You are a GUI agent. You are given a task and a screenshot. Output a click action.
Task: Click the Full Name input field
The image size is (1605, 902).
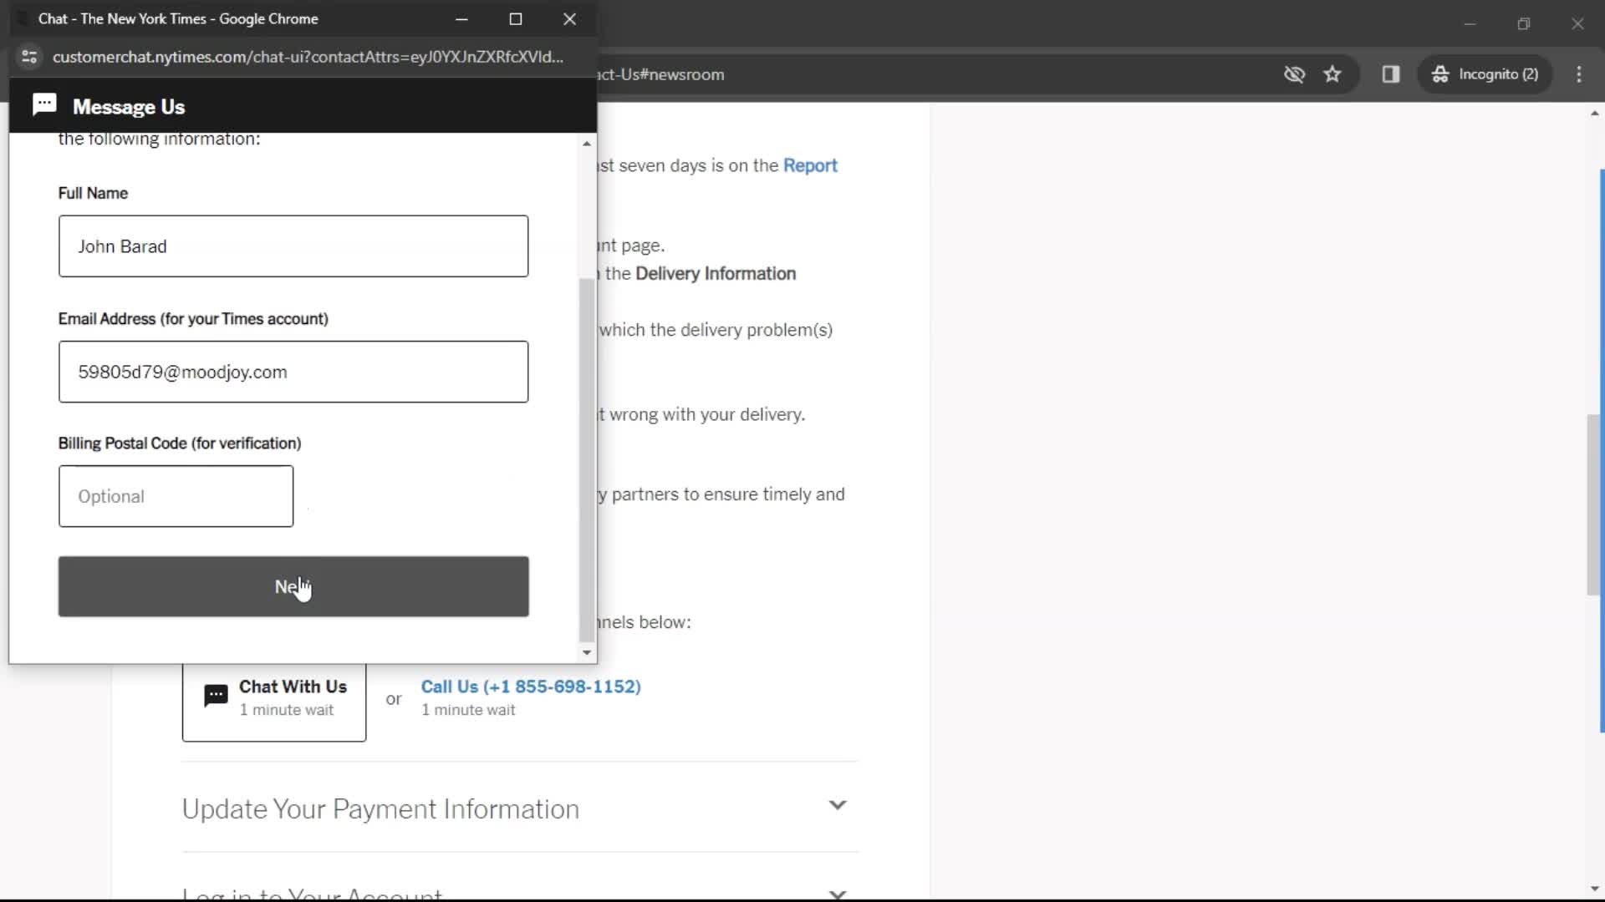pyautogui.click(x=293, y=246)
